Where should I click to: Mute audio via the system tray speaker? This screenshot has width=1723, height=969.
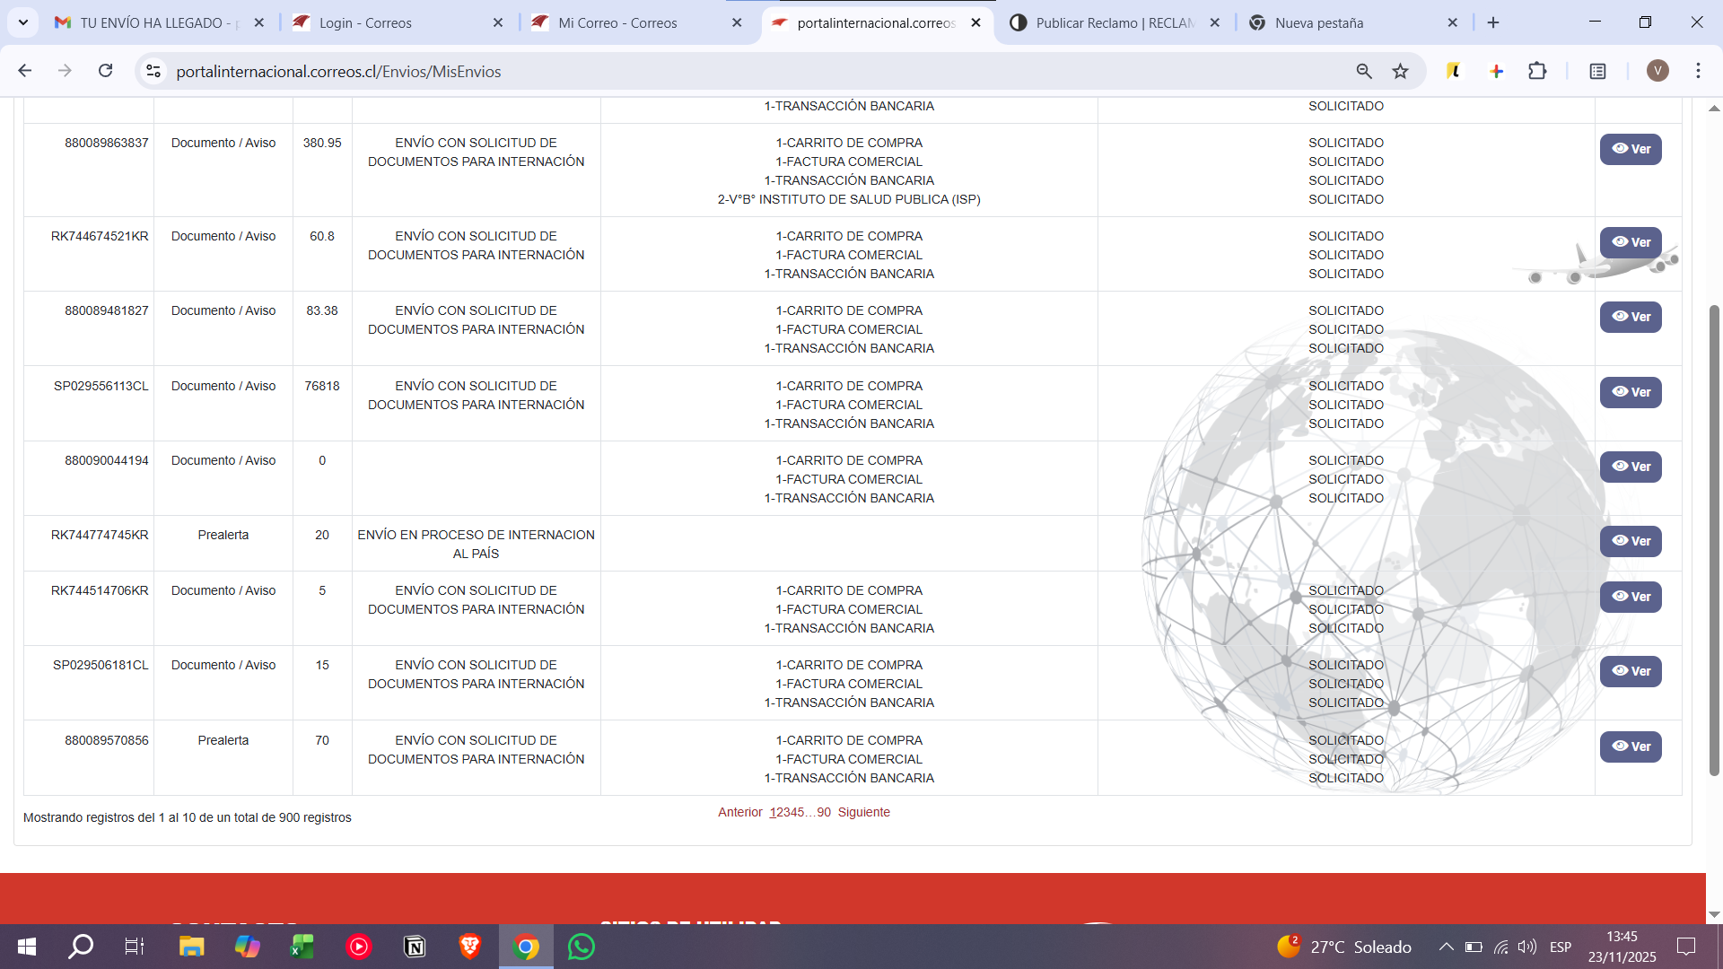pyautogui.click(x=1526, y=947)
